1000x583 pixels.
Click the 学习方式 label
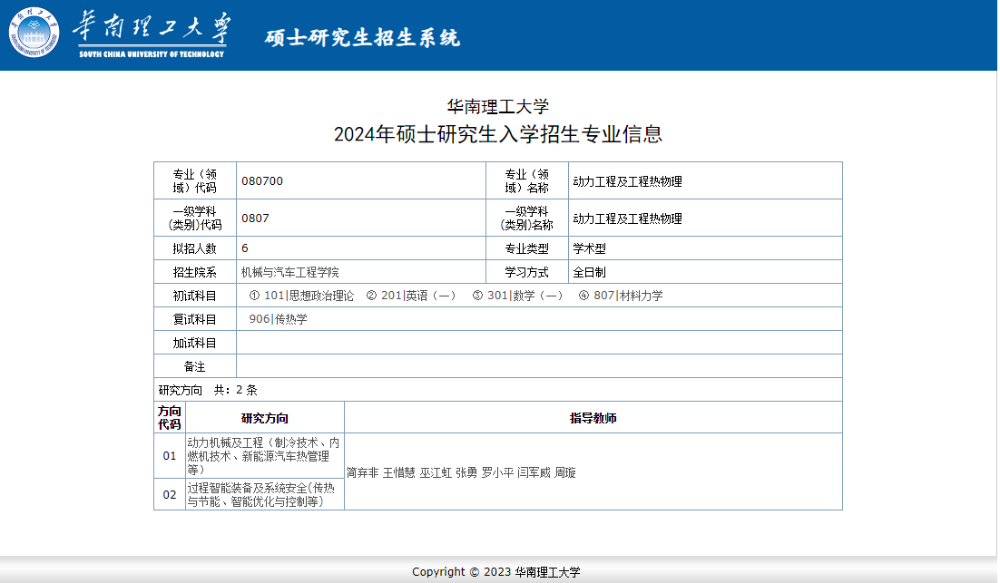(x=527, y=272)
